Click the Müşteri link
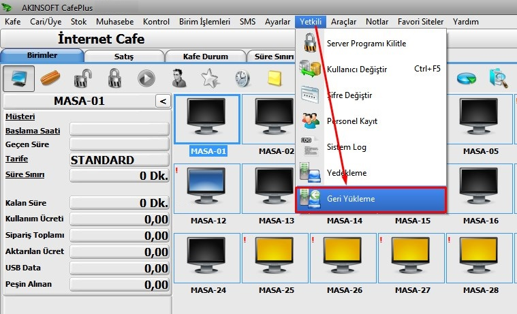The image size is (517, 314). pos(20,116)
